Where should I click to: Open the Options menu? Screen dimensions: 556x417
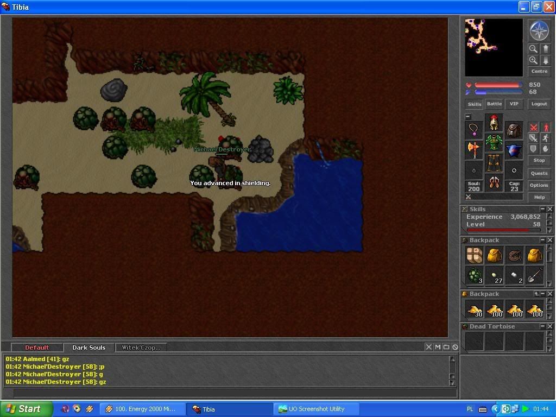539,186
